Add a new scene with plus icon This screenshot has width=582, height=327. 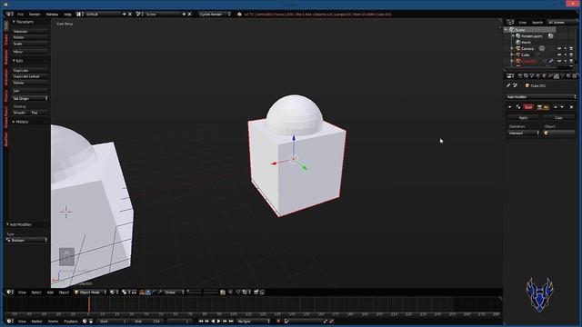pos(184,15)
